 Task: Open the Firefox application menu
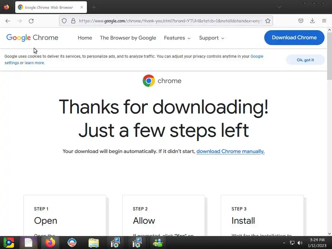[324, 21]
